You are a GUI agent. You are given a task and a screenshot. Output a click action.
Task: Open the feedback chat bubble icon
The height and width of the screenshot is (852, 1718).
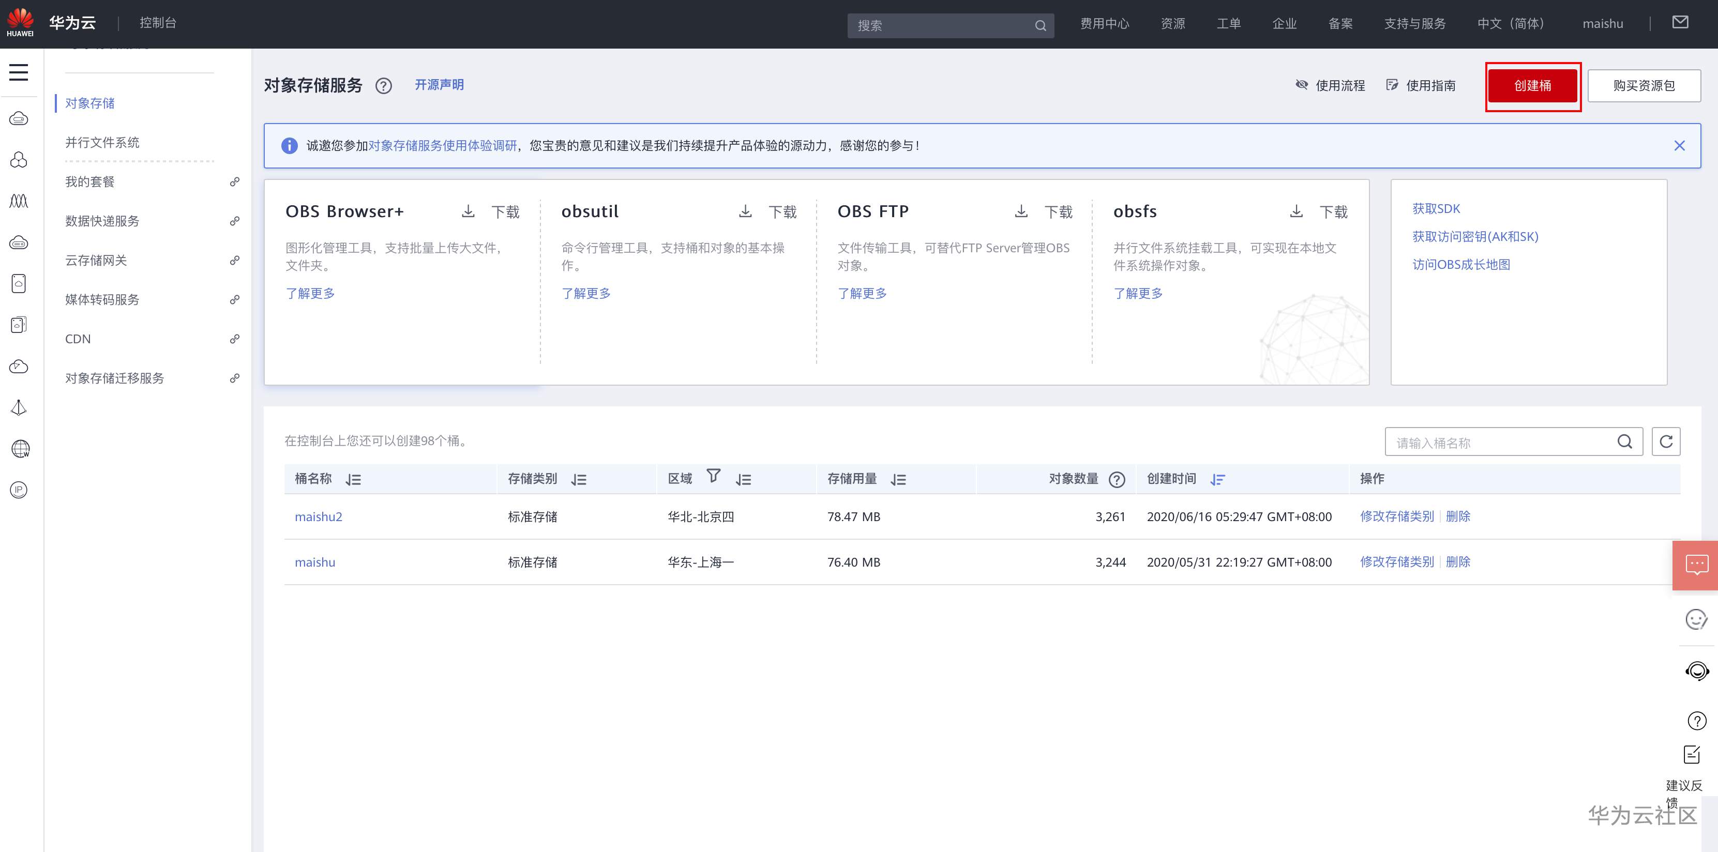coord(1697,565)
